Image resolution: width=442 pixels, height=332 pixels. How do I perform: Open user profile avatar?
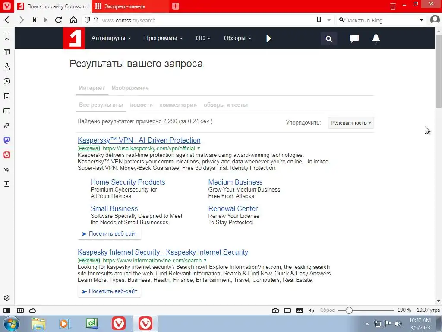tap(435, 20)
